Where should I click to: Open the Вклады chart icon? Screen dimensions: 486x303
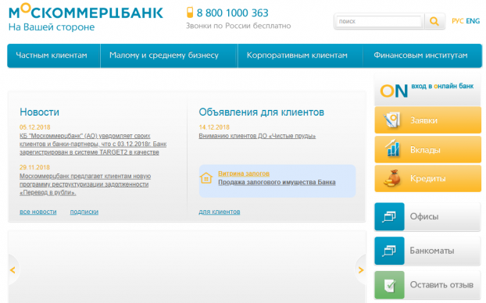click(x=392, y=148)
